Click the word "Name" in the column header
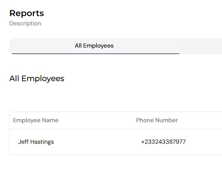 (51, 120)
